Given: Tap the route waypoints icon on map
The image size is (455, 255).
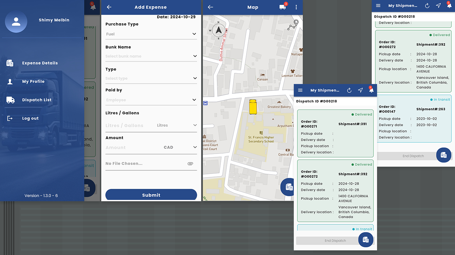Looking at the screenshot, I should pyautogui.click(x=293, y=25).
